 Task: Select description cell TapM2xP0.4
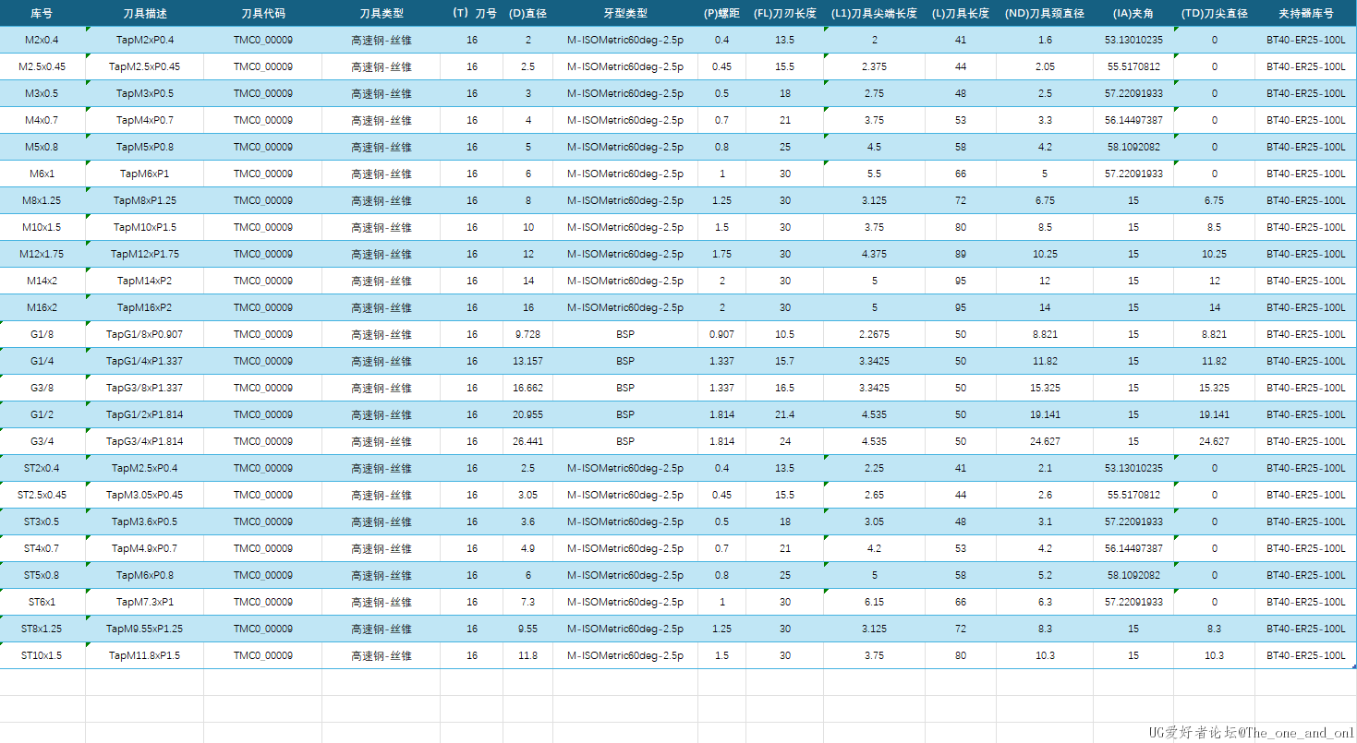(x=144, y=40)
